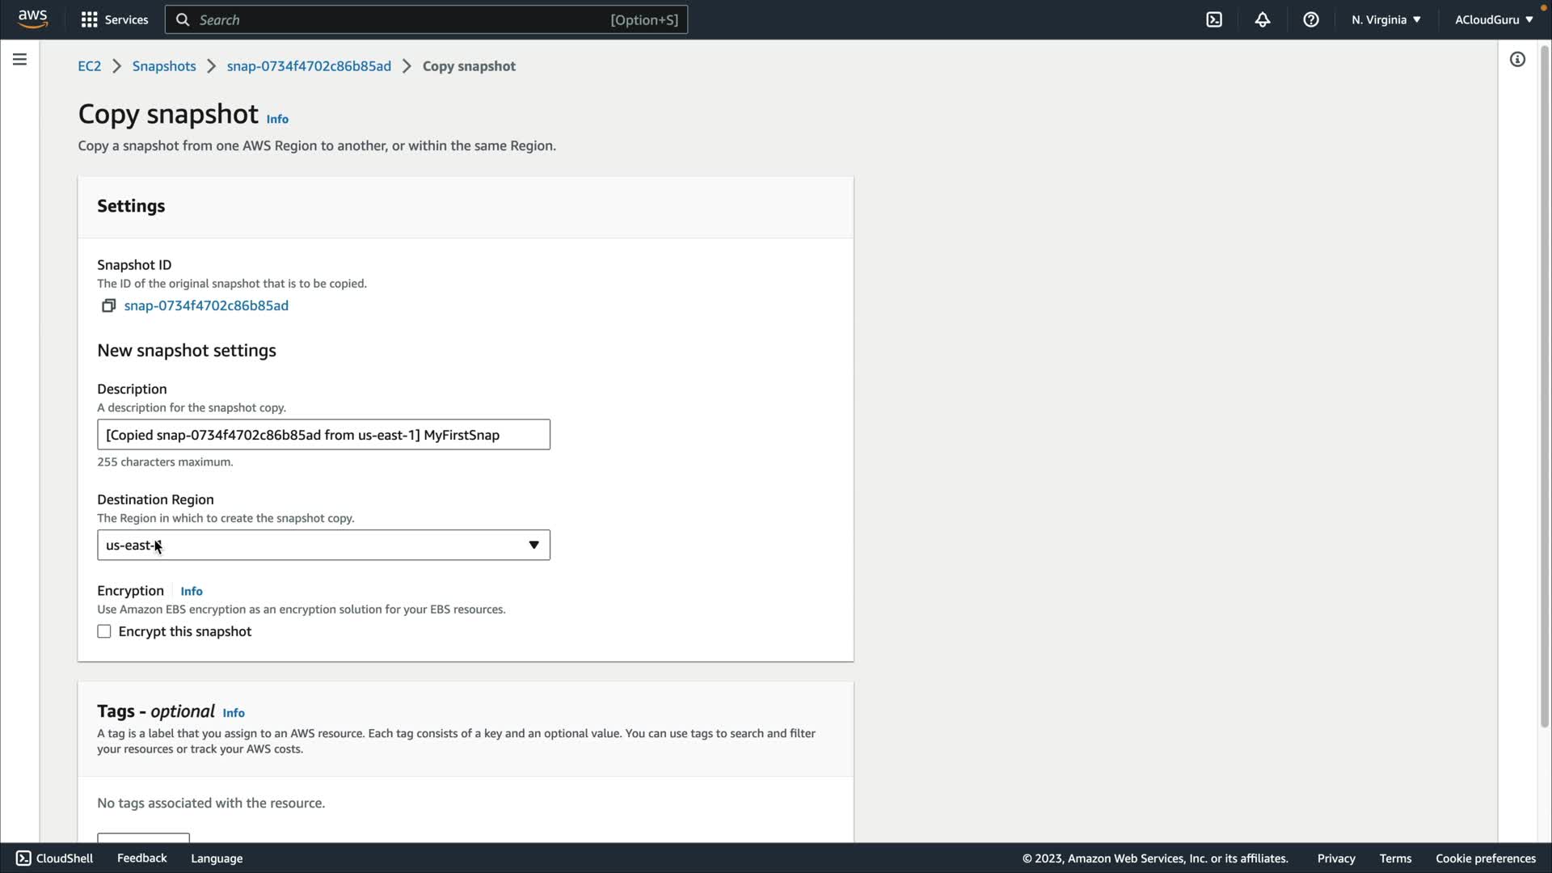Viewport: 1552px width, 873px height.
Task: Open the notifications bell
Action: tap(1263, 19)
